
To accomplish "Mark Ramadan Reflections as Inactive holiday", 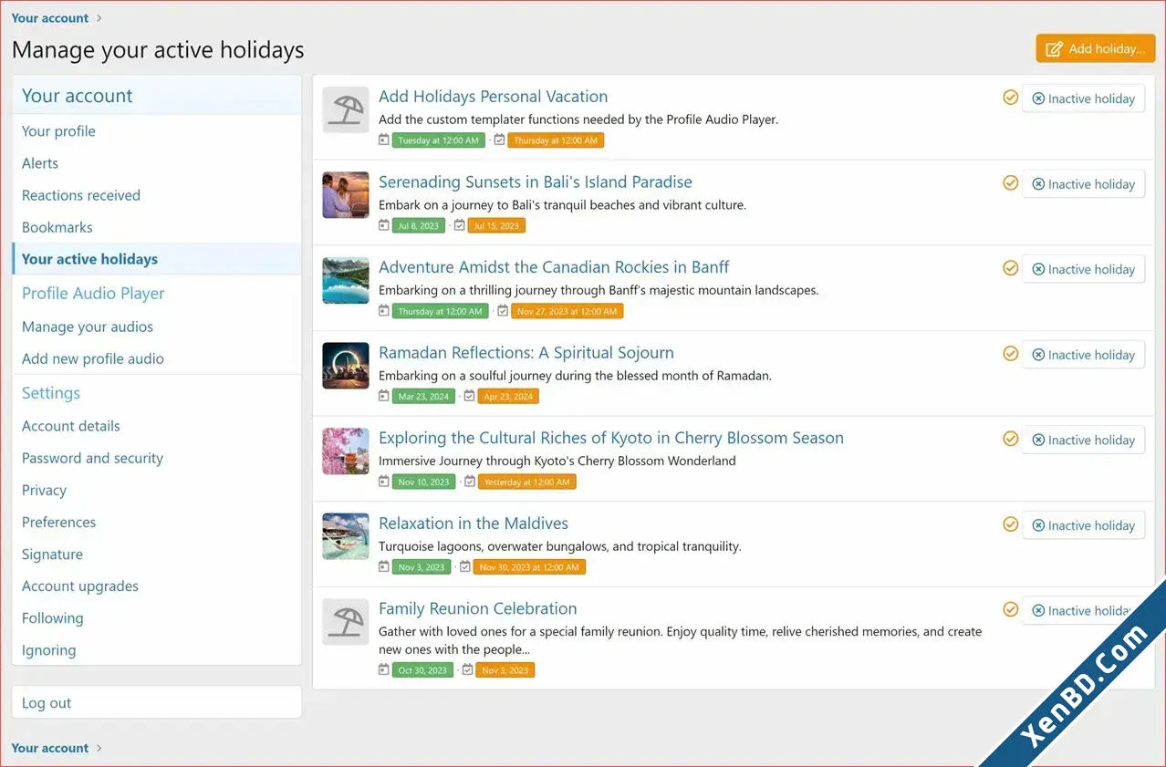I will pyautogui.click(x=1083, y=355).
